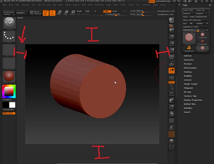
Task: Toggle Edit mode button
Action: coord(46,12)
